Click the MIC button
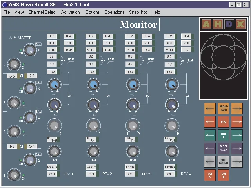Viewport: 251px width, 188px height. 224,122
